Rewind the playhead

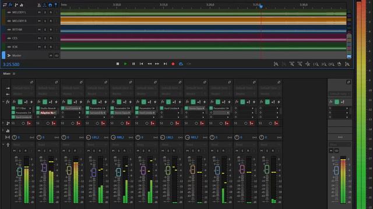[149, 64]
